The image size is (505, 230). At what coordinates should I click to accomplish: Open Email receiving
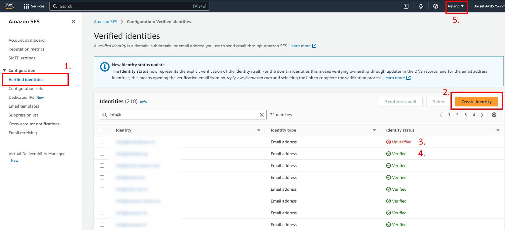point(23,133)
